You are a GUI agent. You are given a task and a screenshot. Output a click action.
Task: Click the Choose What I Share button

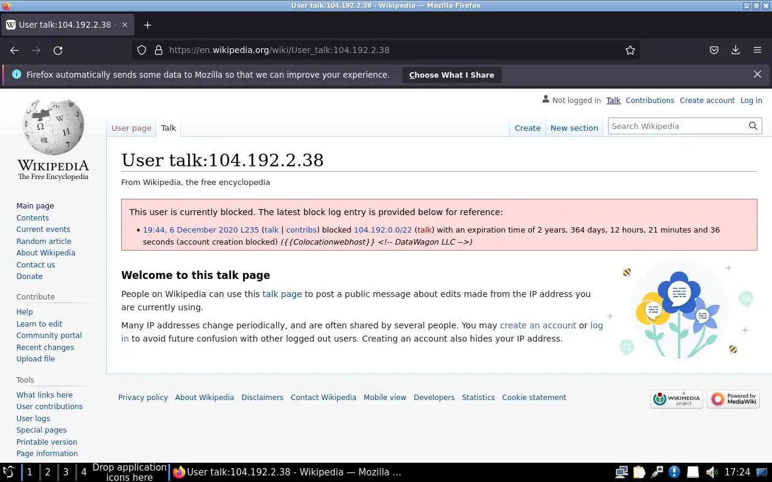pyautogui.click(x=452, y=75)
